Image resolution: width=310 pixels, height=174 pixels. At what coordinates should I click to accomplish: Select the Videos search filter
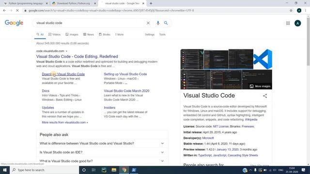(x=54, y=34)
